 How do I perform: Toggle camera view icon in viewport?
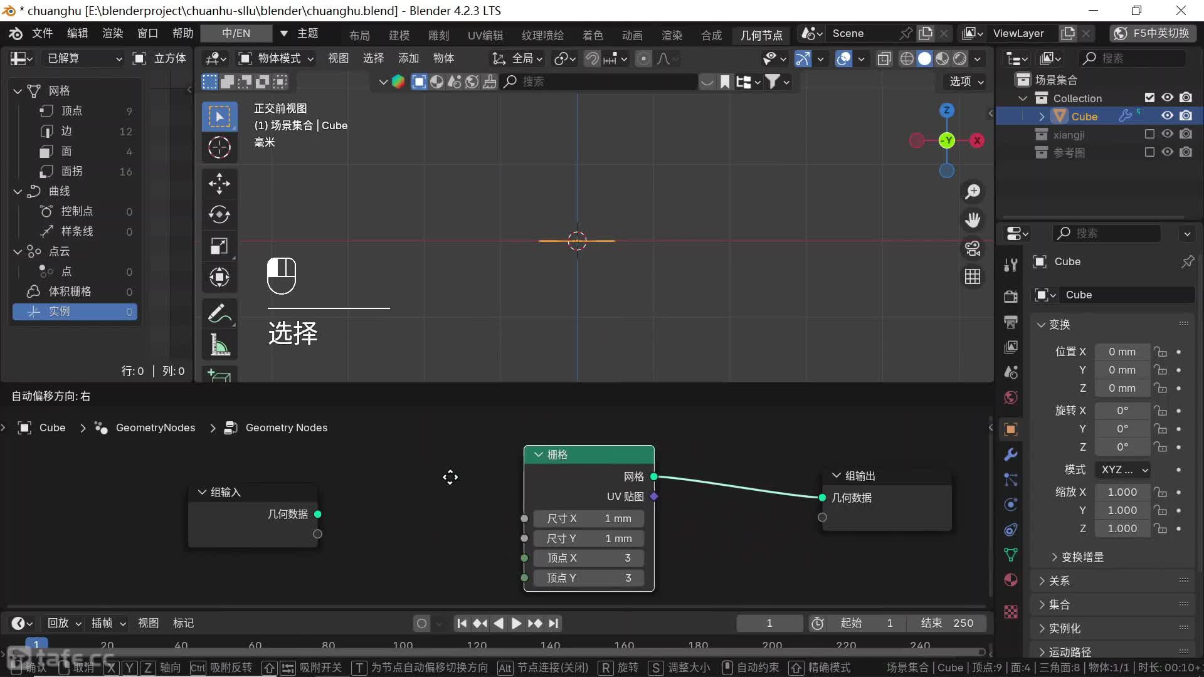[x=973, y=248]
